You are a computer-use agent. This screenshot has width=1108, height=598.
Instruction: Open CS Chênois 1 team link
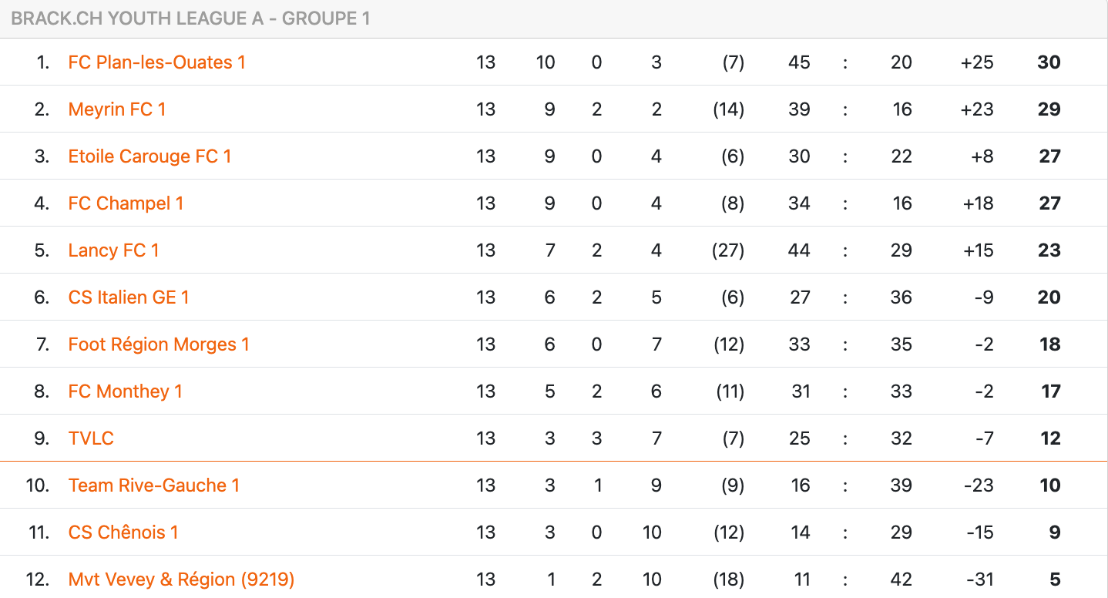pos(123,532)
